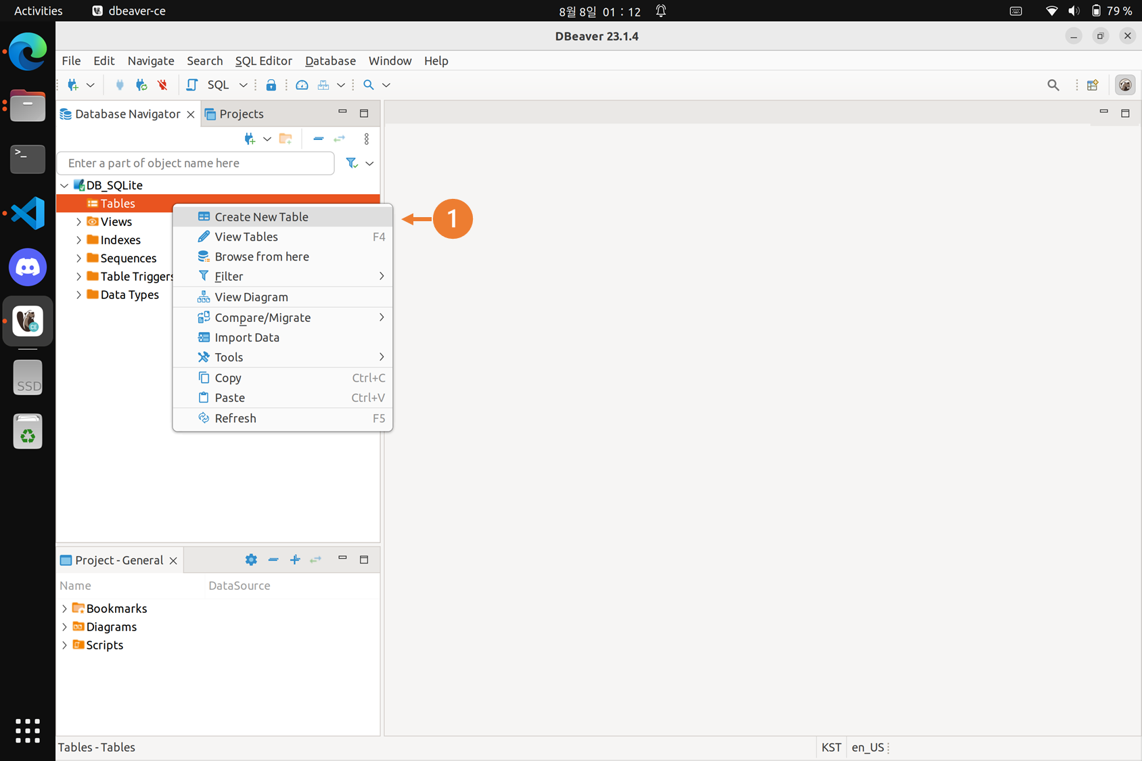Click the lock transaction mode icon

point(271,85)
